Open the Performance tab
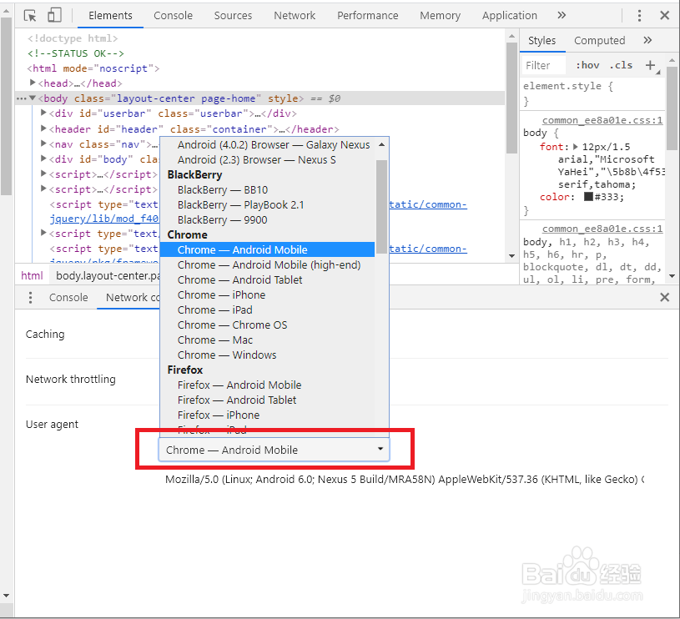This screenshot has height=619, width=680. tap(368, 16)
